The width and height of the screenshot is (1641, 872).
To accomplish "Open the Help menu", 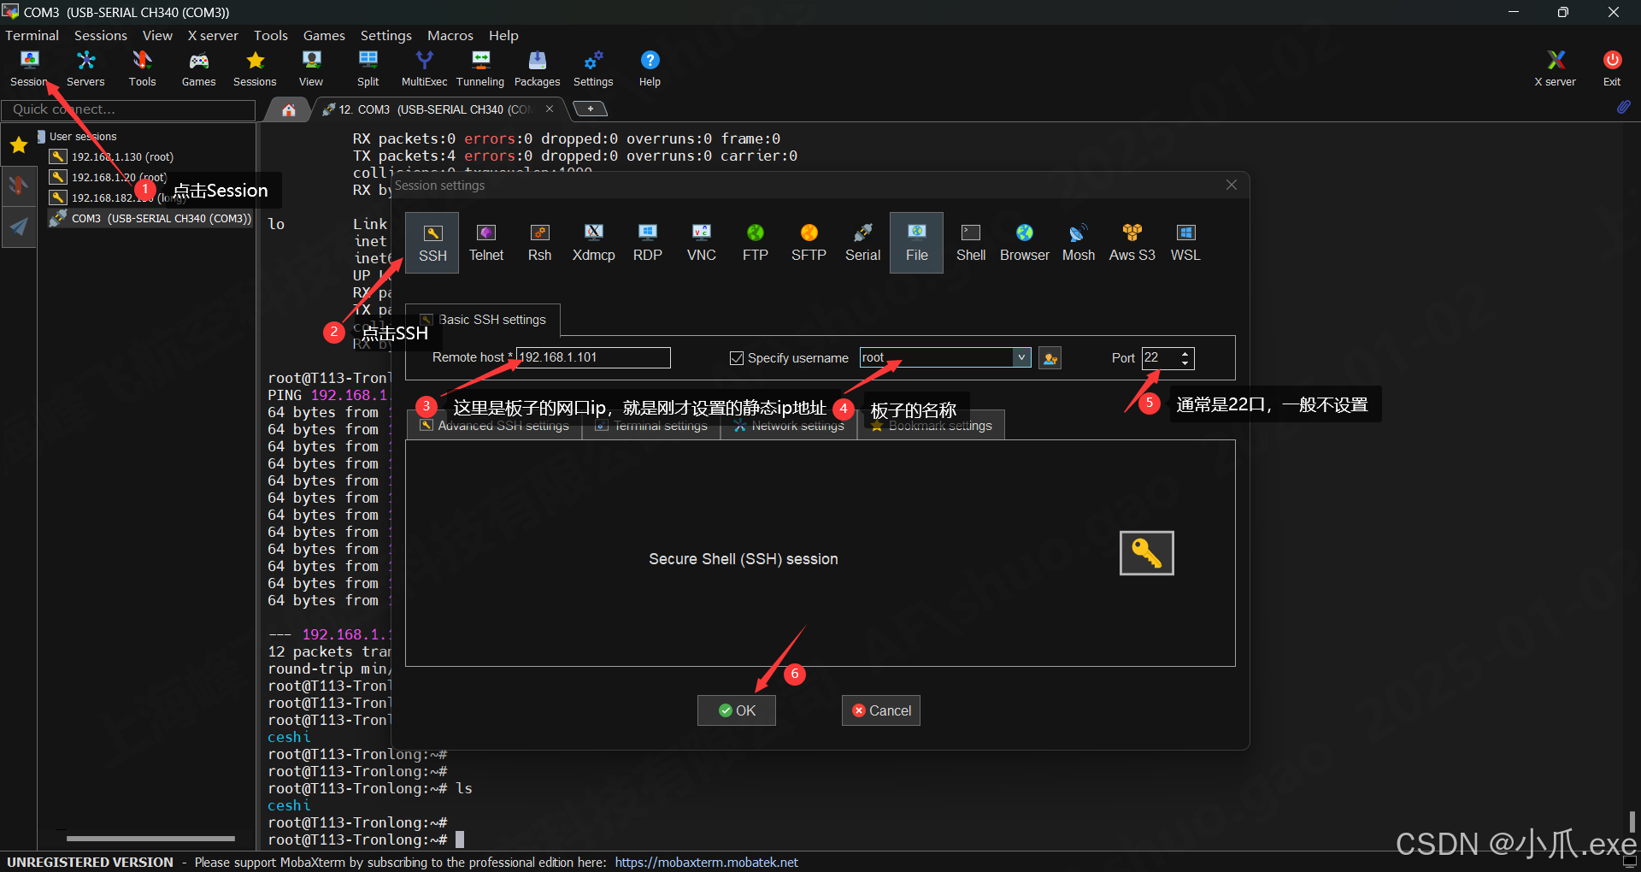I will tap(503, 35).
